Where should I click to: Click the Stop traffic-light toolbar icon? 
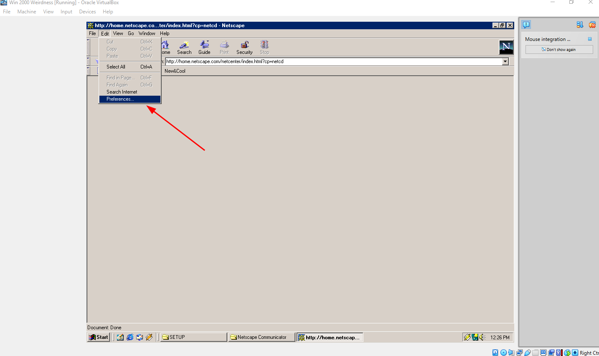(264, 47)
